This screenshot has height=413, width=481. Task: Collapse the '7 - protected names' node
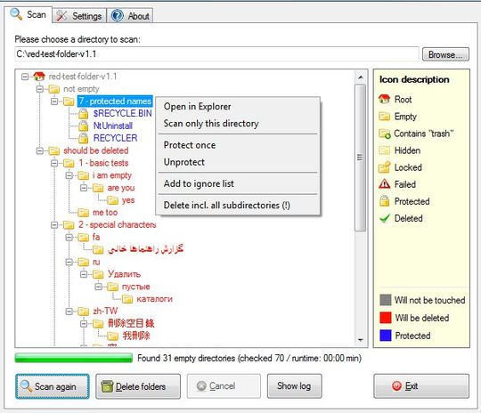54,101
